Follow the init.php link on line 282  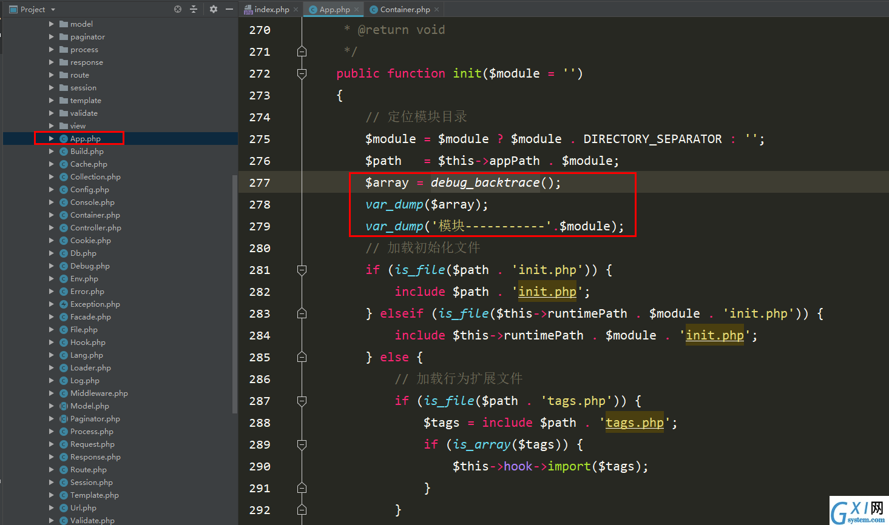coord(547,292)
